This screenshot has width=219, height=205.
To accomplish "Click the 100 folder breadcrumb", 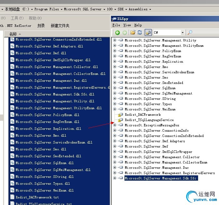I will click(109, 9).
